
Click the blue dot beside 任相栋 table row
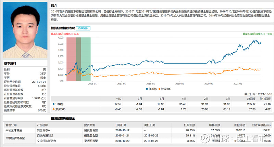click(x=54, y=104)
